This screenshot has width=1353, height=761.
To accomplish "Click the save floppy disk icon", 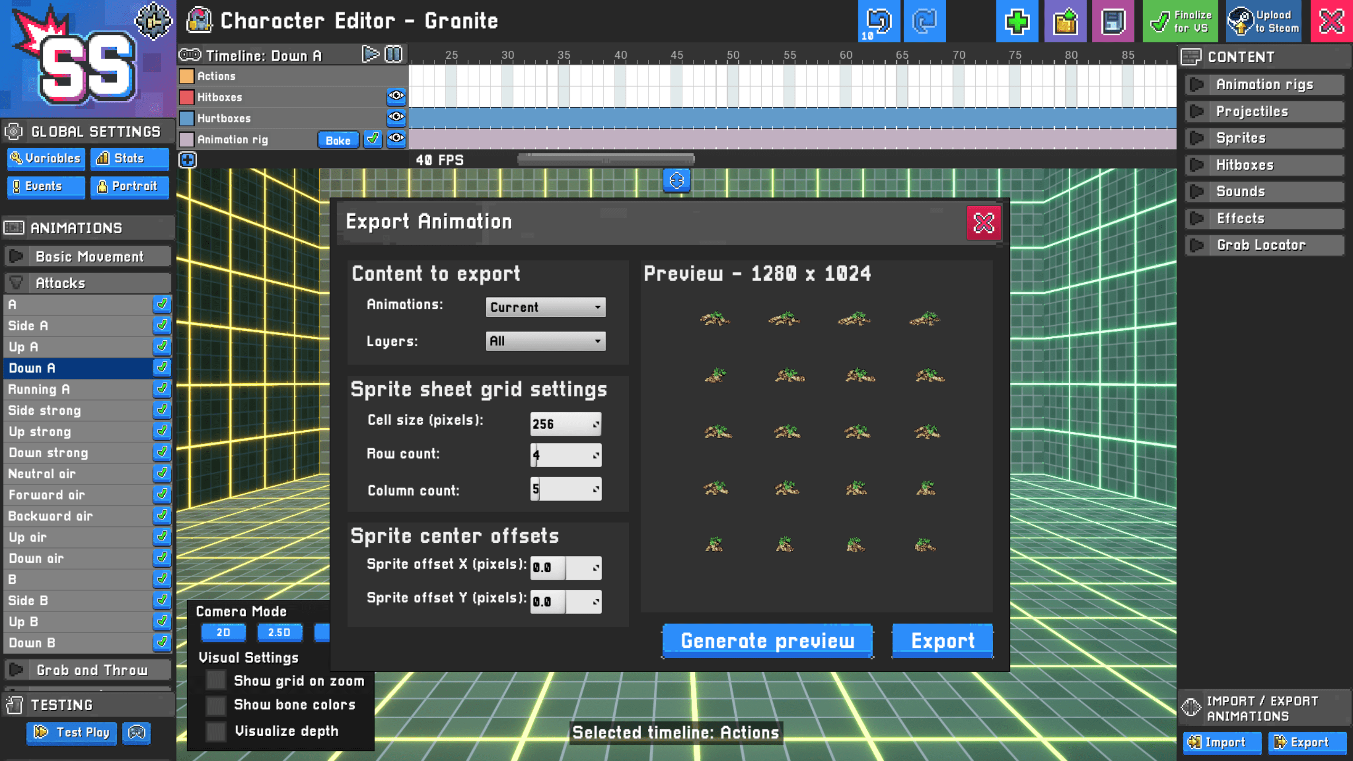I will [1113, 21].
